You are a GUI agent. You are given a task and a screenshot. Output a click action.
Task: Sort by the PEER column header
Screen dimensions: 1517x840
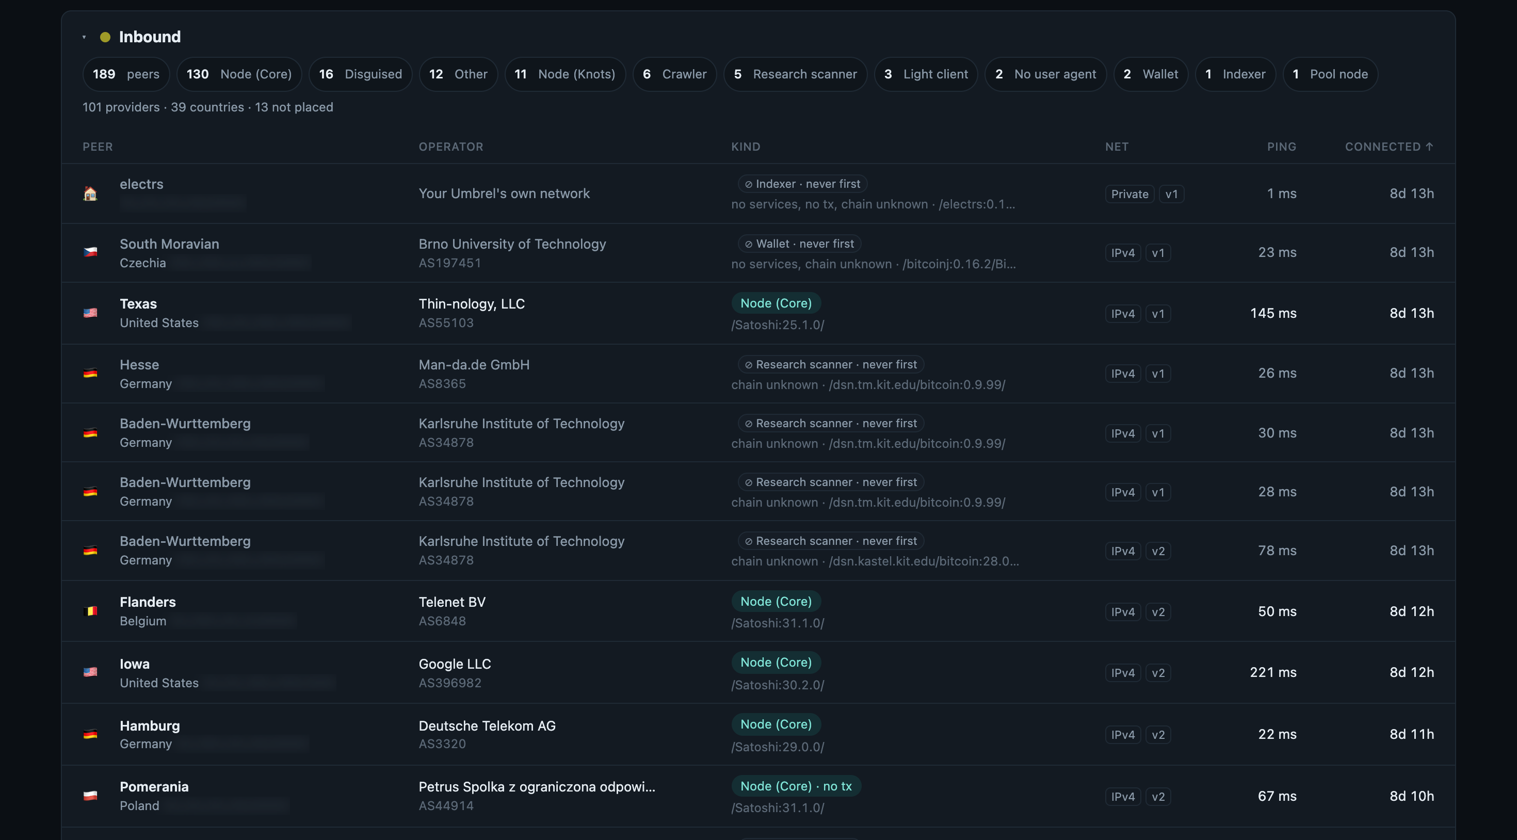(98, 147)
